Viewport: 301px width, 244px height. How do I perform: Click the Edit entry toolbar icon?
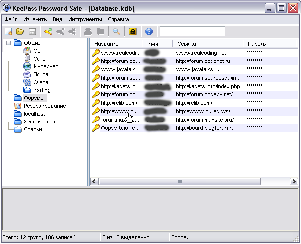(x=60, y=31)
